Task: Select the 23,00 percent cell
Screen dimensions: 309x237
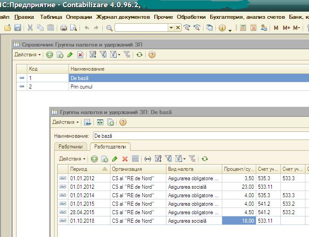Action: (x=239, y=187)
